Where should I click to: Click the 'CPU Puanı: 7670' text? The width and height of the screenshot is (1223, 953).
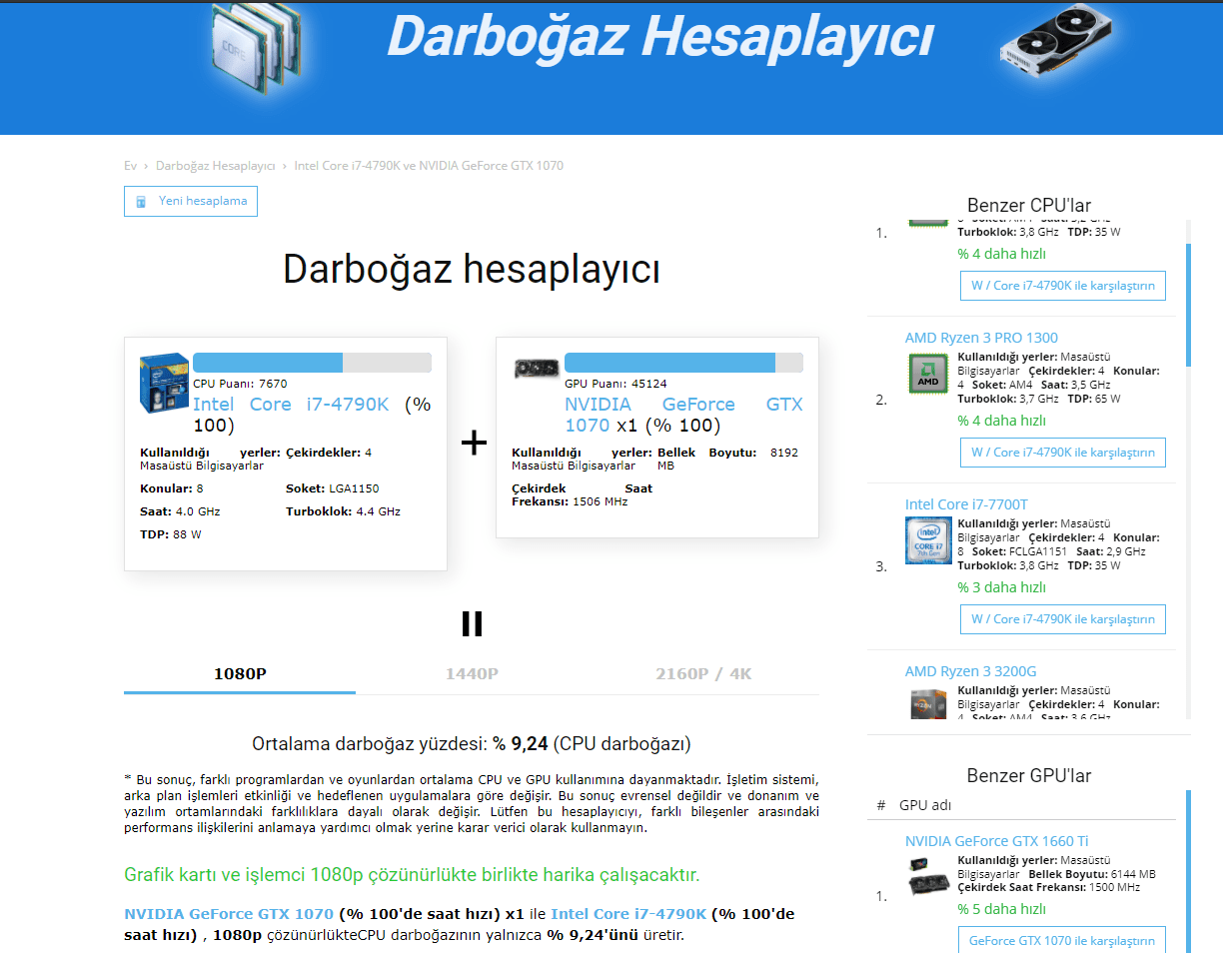240,384
